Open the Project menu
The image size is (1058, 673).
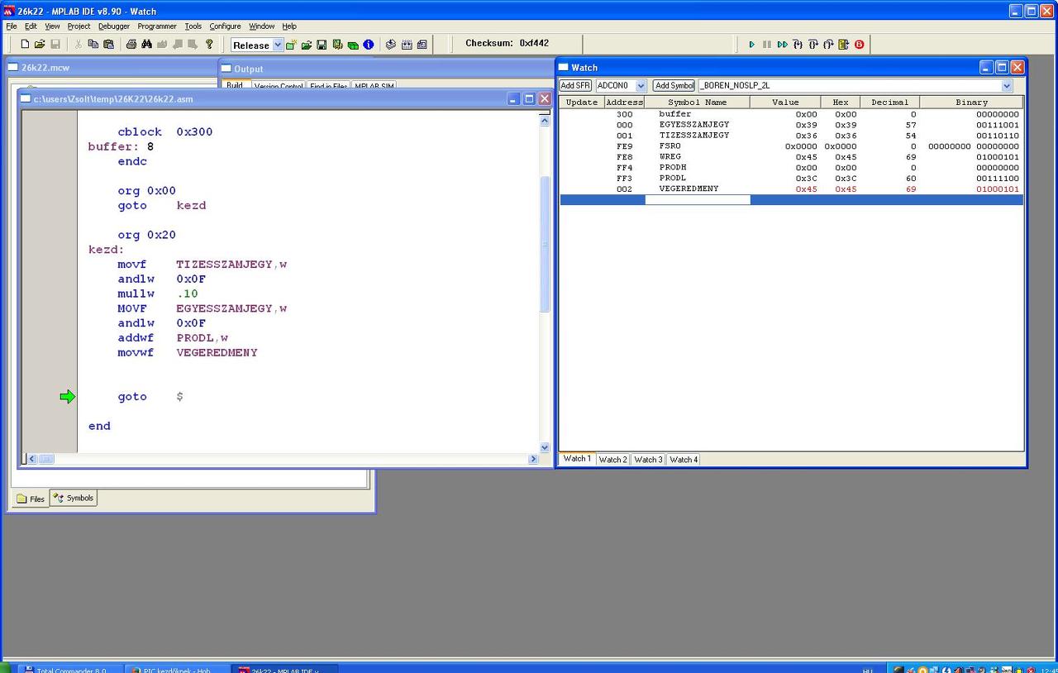(79, 26)
